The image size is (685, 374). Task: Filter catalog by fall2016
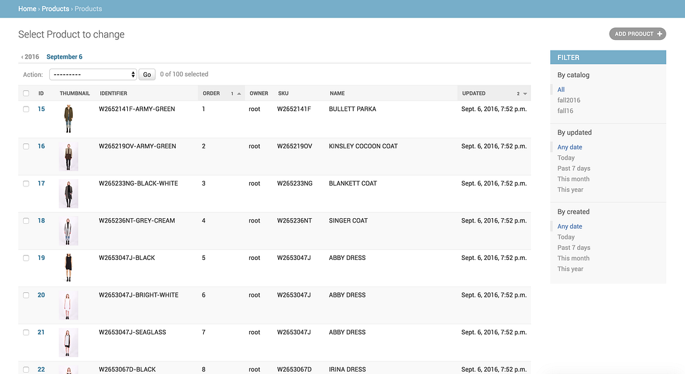(x=568, y=100)
